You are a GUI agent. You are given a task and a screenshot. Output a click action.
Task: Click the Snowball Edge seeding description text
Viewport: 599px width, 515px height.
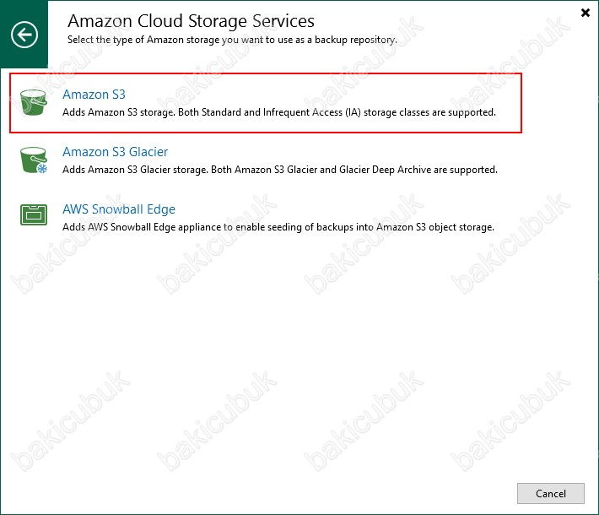tap(278, 227)
